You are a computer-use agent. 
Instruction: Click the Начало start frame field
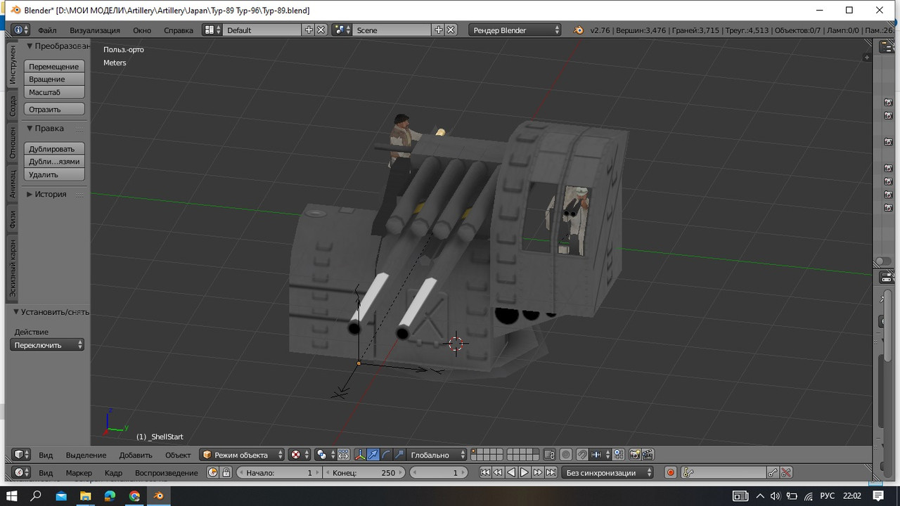(278, 473)
